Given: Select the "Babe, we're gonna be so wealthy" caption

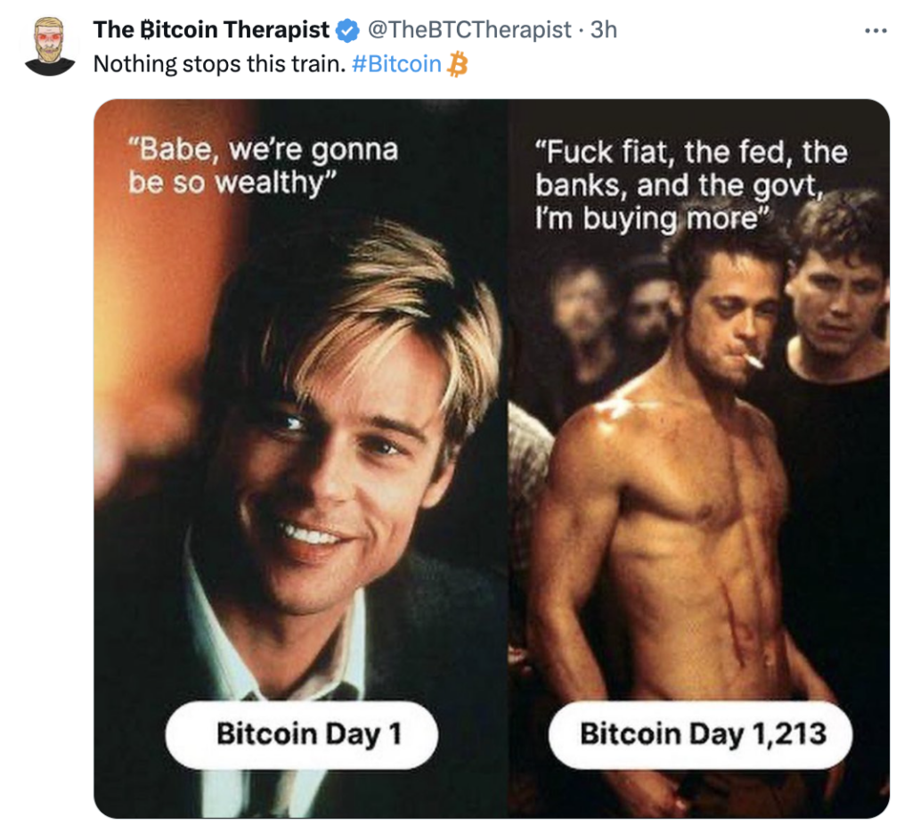Looking at the screenshot, I should 263,166.
